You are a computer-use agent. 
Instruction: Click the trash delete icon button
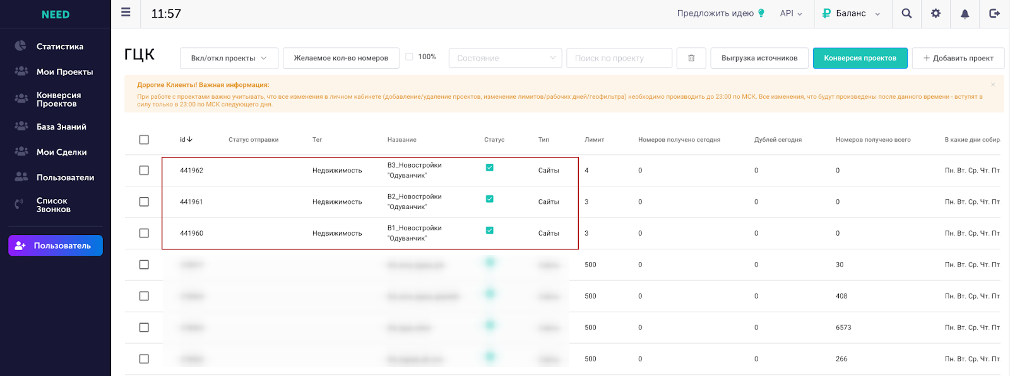[691, 58]
